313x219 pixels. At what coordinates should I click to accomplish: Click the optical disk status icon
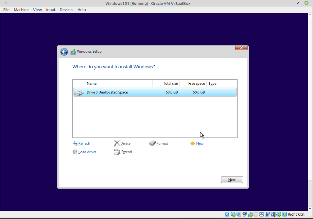coord(233,214)
